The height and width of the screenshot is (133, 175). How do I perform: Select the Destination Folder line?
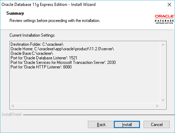tap(37, 44)
